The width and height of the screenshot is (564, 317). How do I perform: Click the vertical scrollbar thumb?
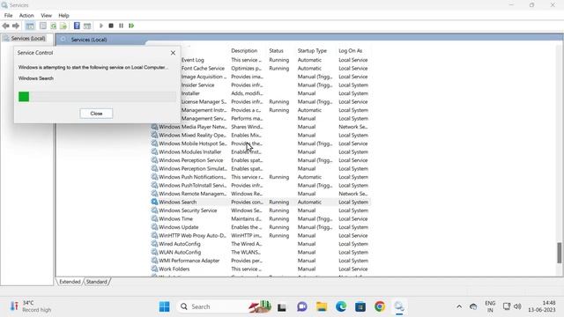(560, 253)
